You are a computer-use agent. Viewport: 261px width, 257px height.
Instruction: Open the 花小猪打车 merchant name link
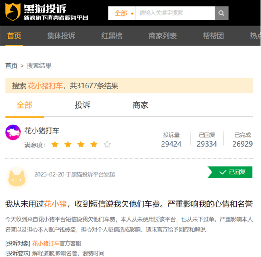coord(42,131)
